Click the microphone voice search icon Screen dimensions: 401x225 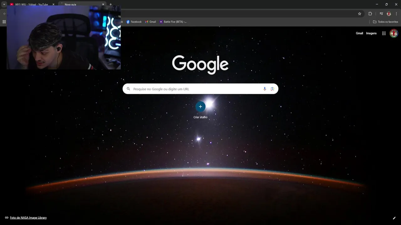(x=265, y=89)
